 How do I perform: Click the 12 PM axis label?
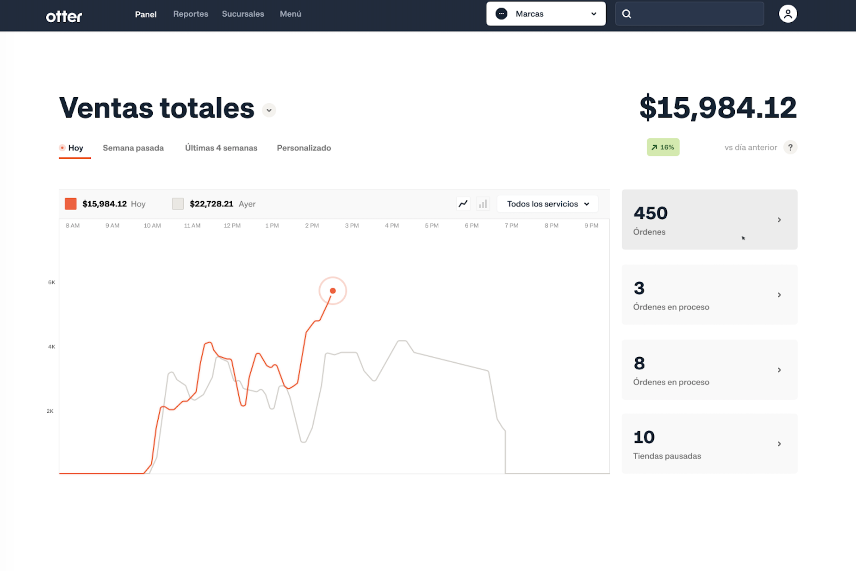tap(232, 226)
